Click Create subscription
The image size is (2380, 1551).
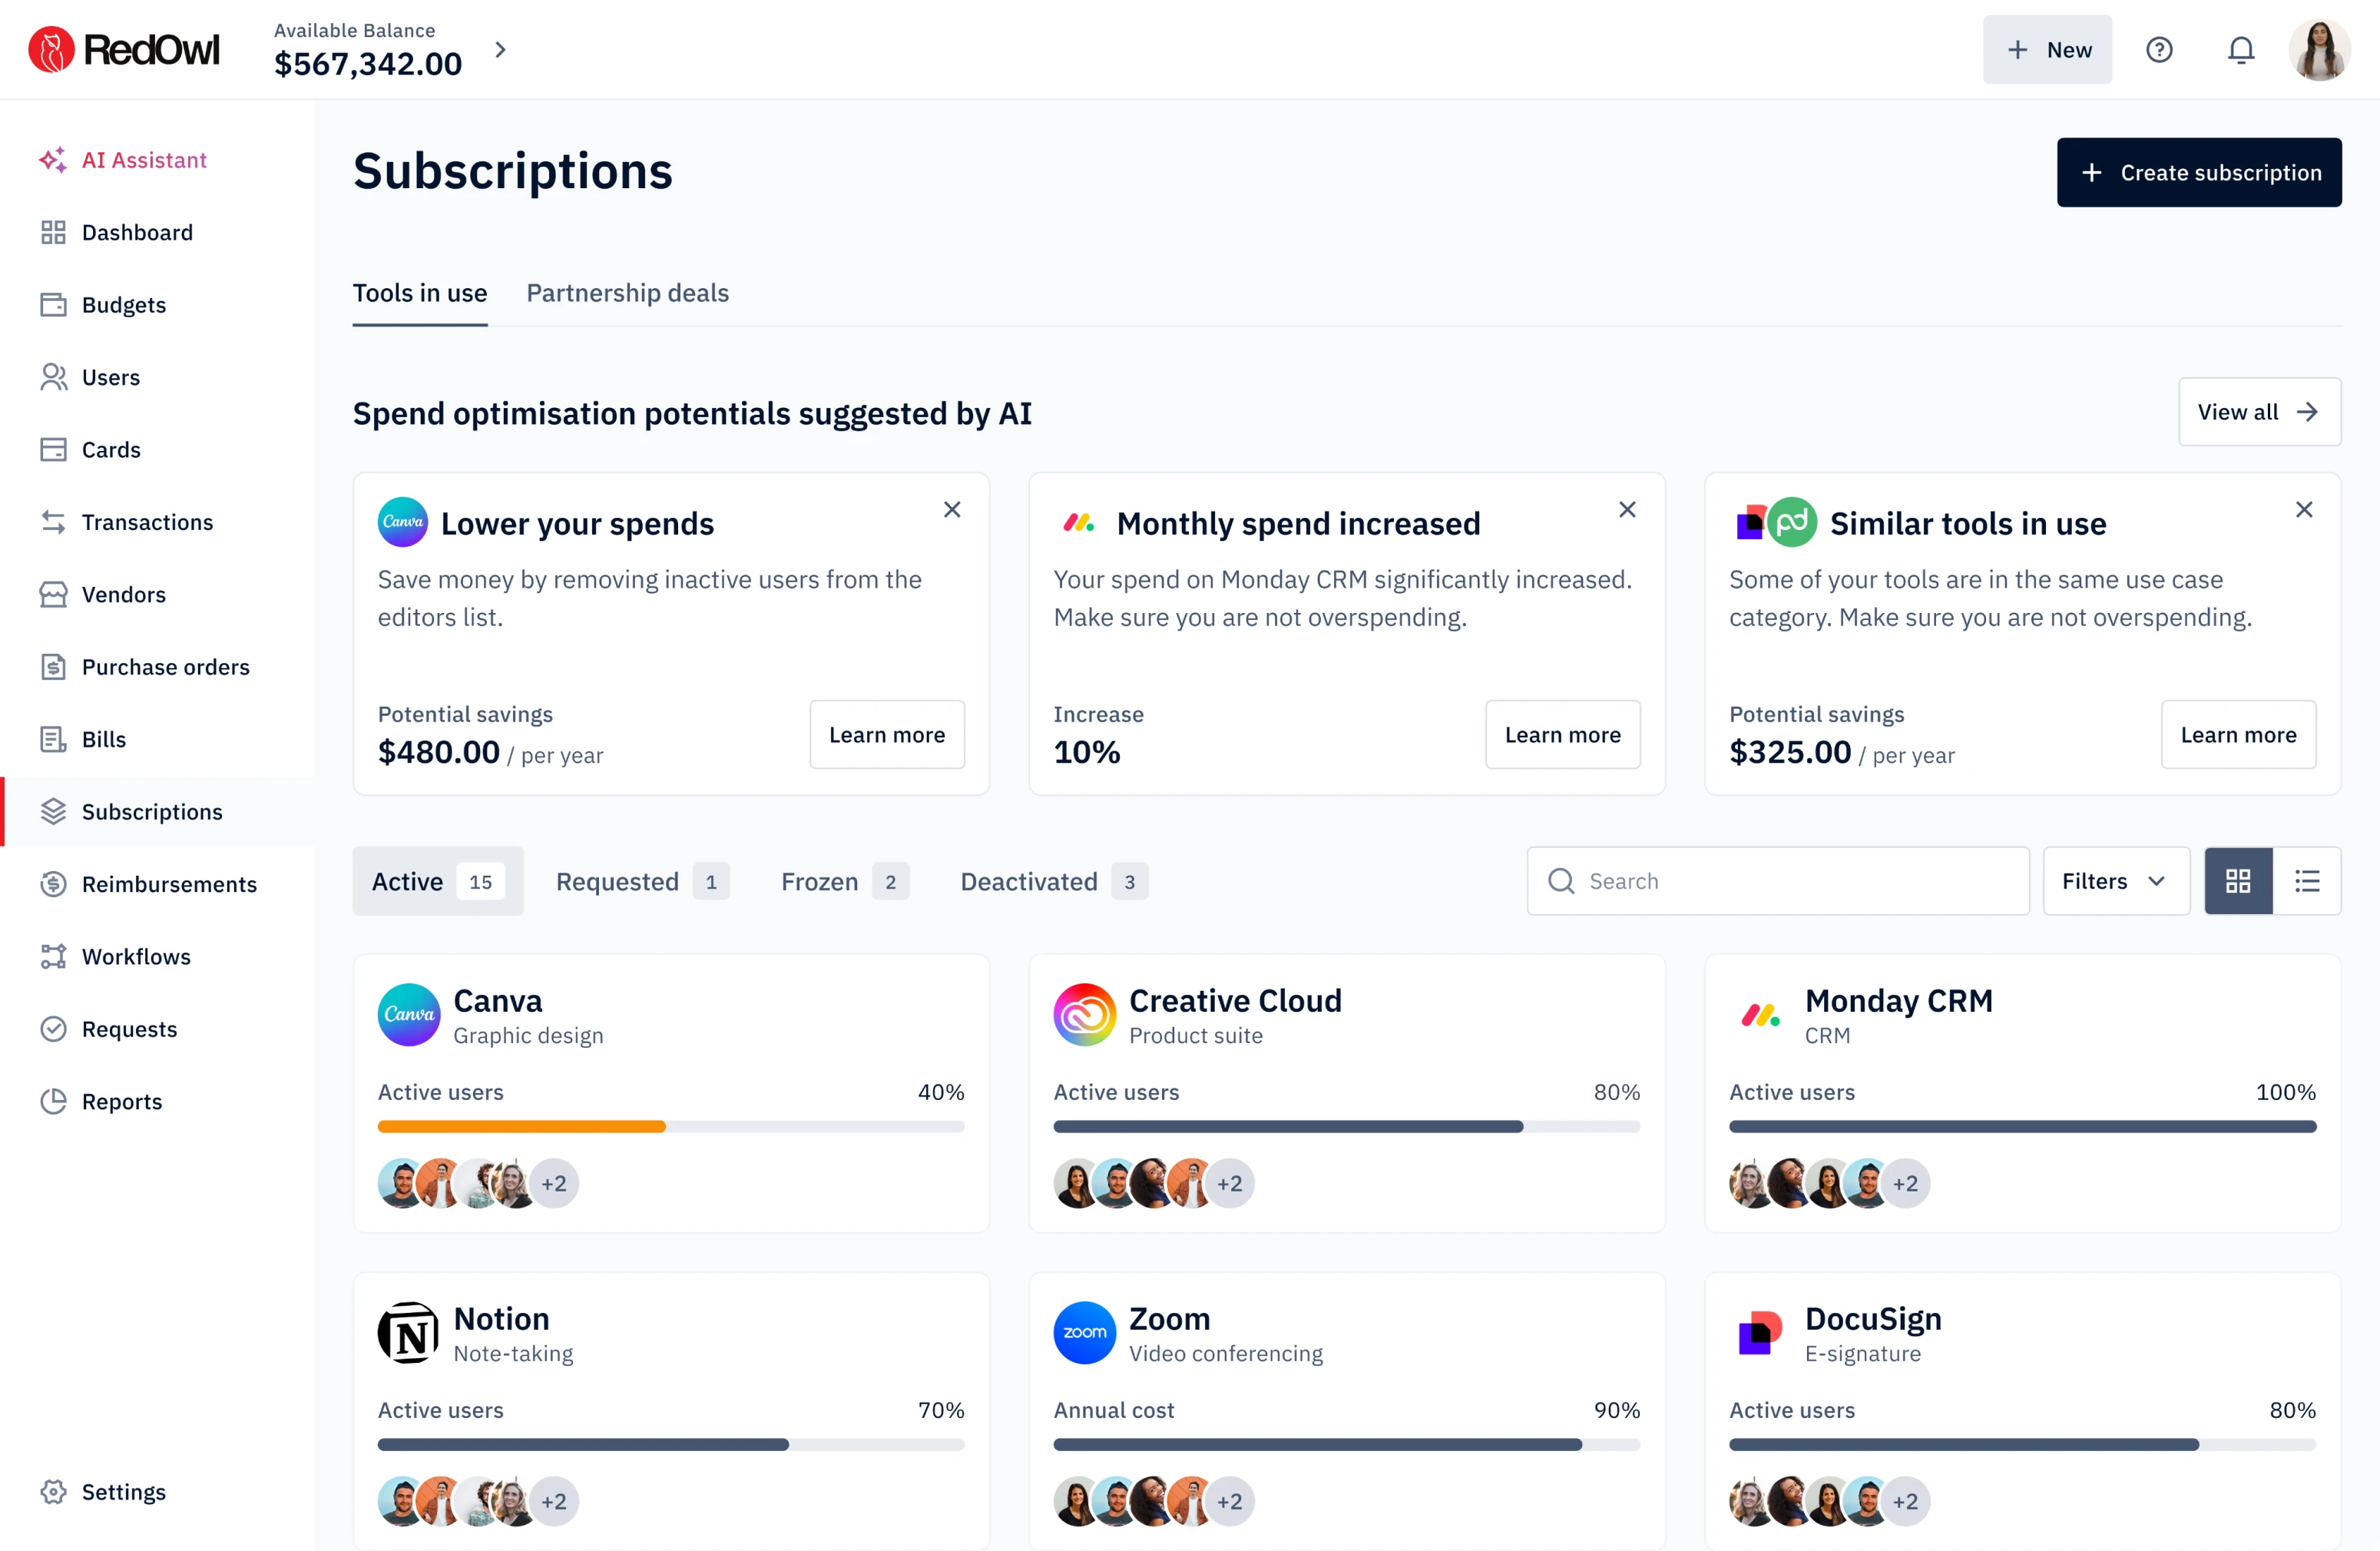coord(2199,172)
